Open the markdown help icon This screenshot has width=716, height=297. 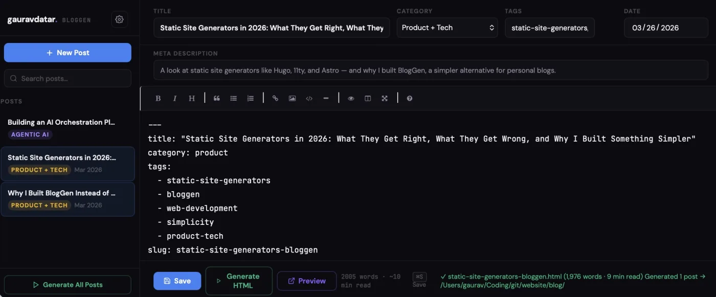tap(409, 98)
